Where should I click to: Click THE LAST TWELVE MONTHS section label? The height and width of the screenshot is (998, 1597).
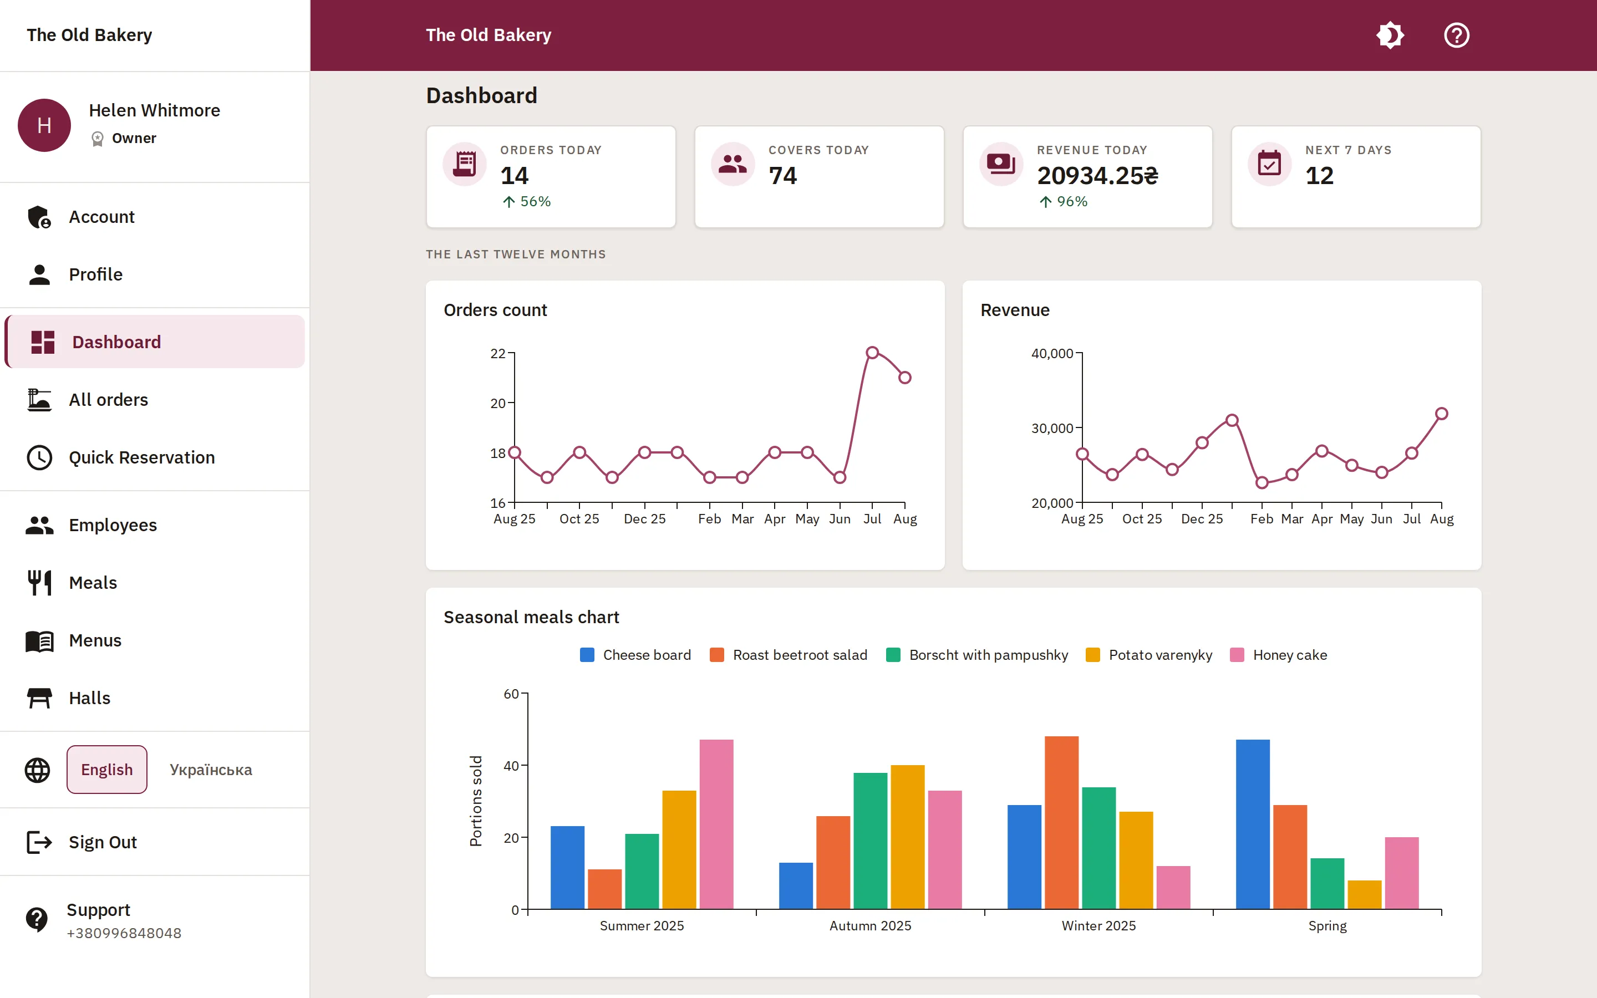click(x=516, y=254)
